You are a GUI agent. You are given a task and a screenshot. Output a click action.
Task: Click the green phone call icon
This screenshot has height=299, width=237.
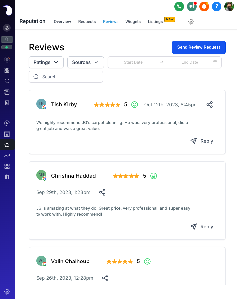[x=179, y=7]
